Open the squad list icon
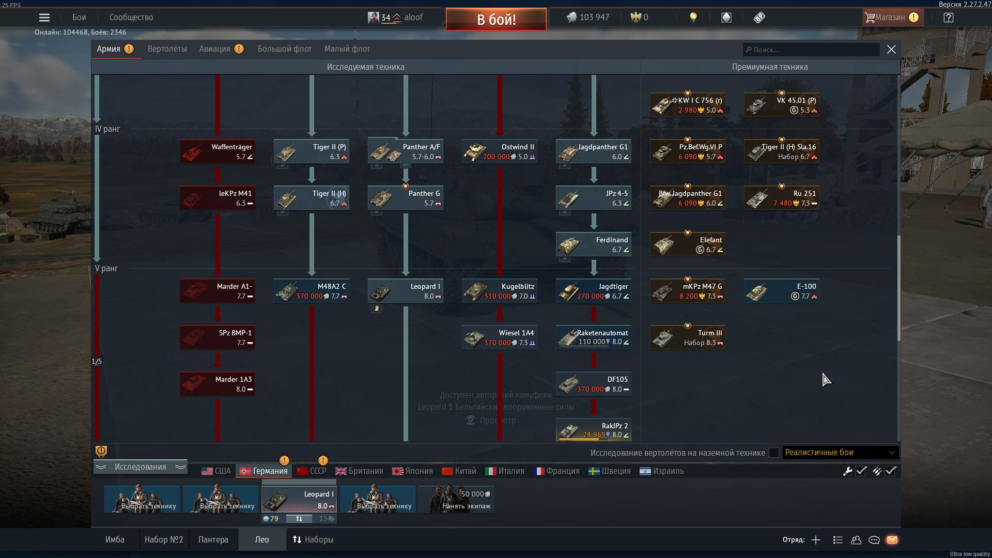 click(838, 540)
